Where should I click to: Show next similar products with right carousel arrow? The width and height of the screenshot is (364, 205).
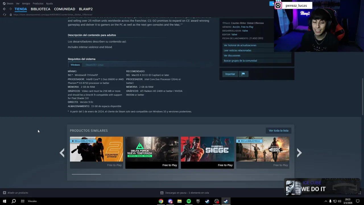click(x=299, y=153)
